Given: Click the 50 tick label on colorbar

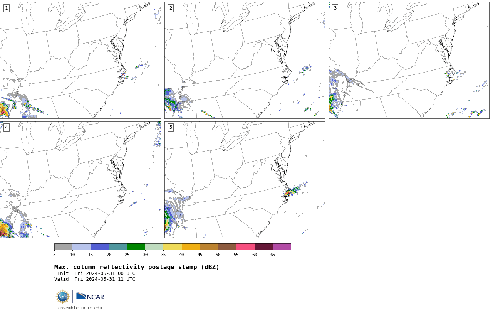Looking at the screenshot, I should click(218, 255).
